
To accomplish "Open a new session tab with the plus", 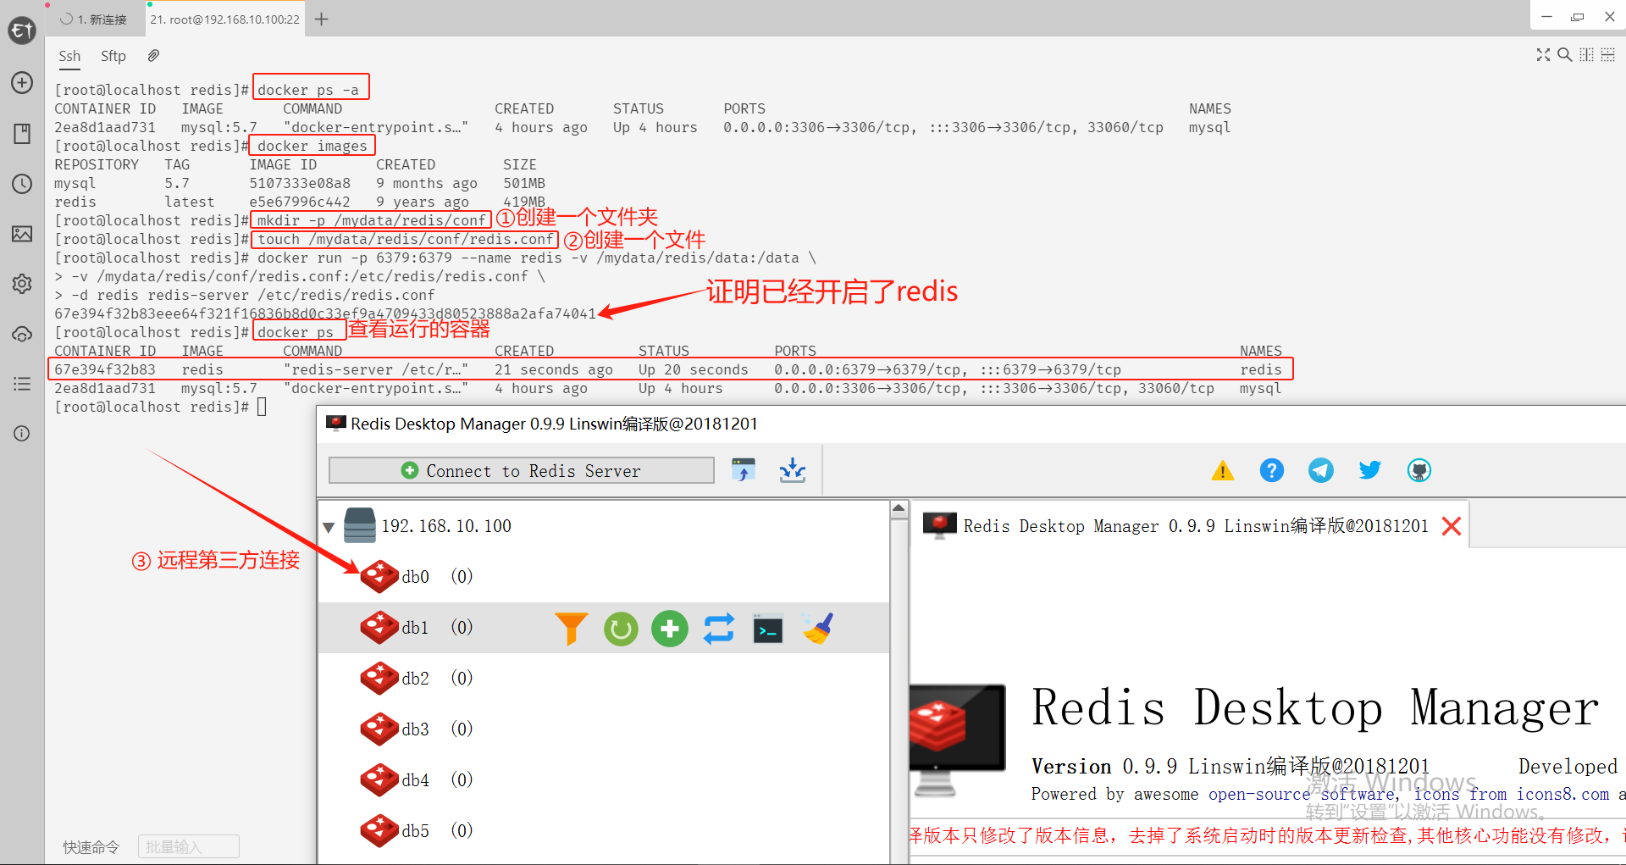I will click(322, 19).
